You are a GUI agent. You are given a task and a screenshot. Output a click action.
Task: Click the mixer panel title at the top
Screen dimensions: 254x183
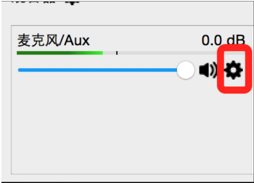[33, 2]
